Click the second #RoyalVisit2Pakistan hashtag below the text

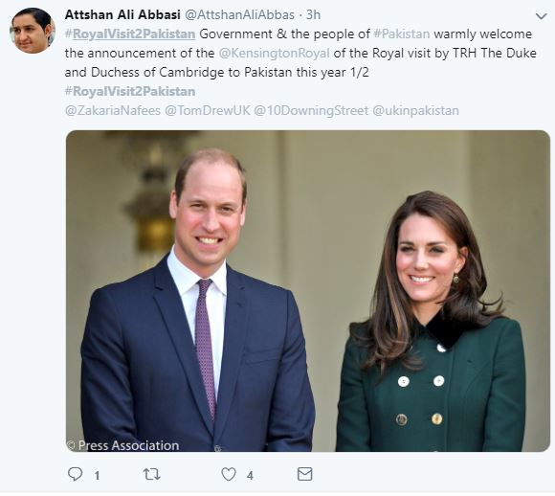point(130,91)
